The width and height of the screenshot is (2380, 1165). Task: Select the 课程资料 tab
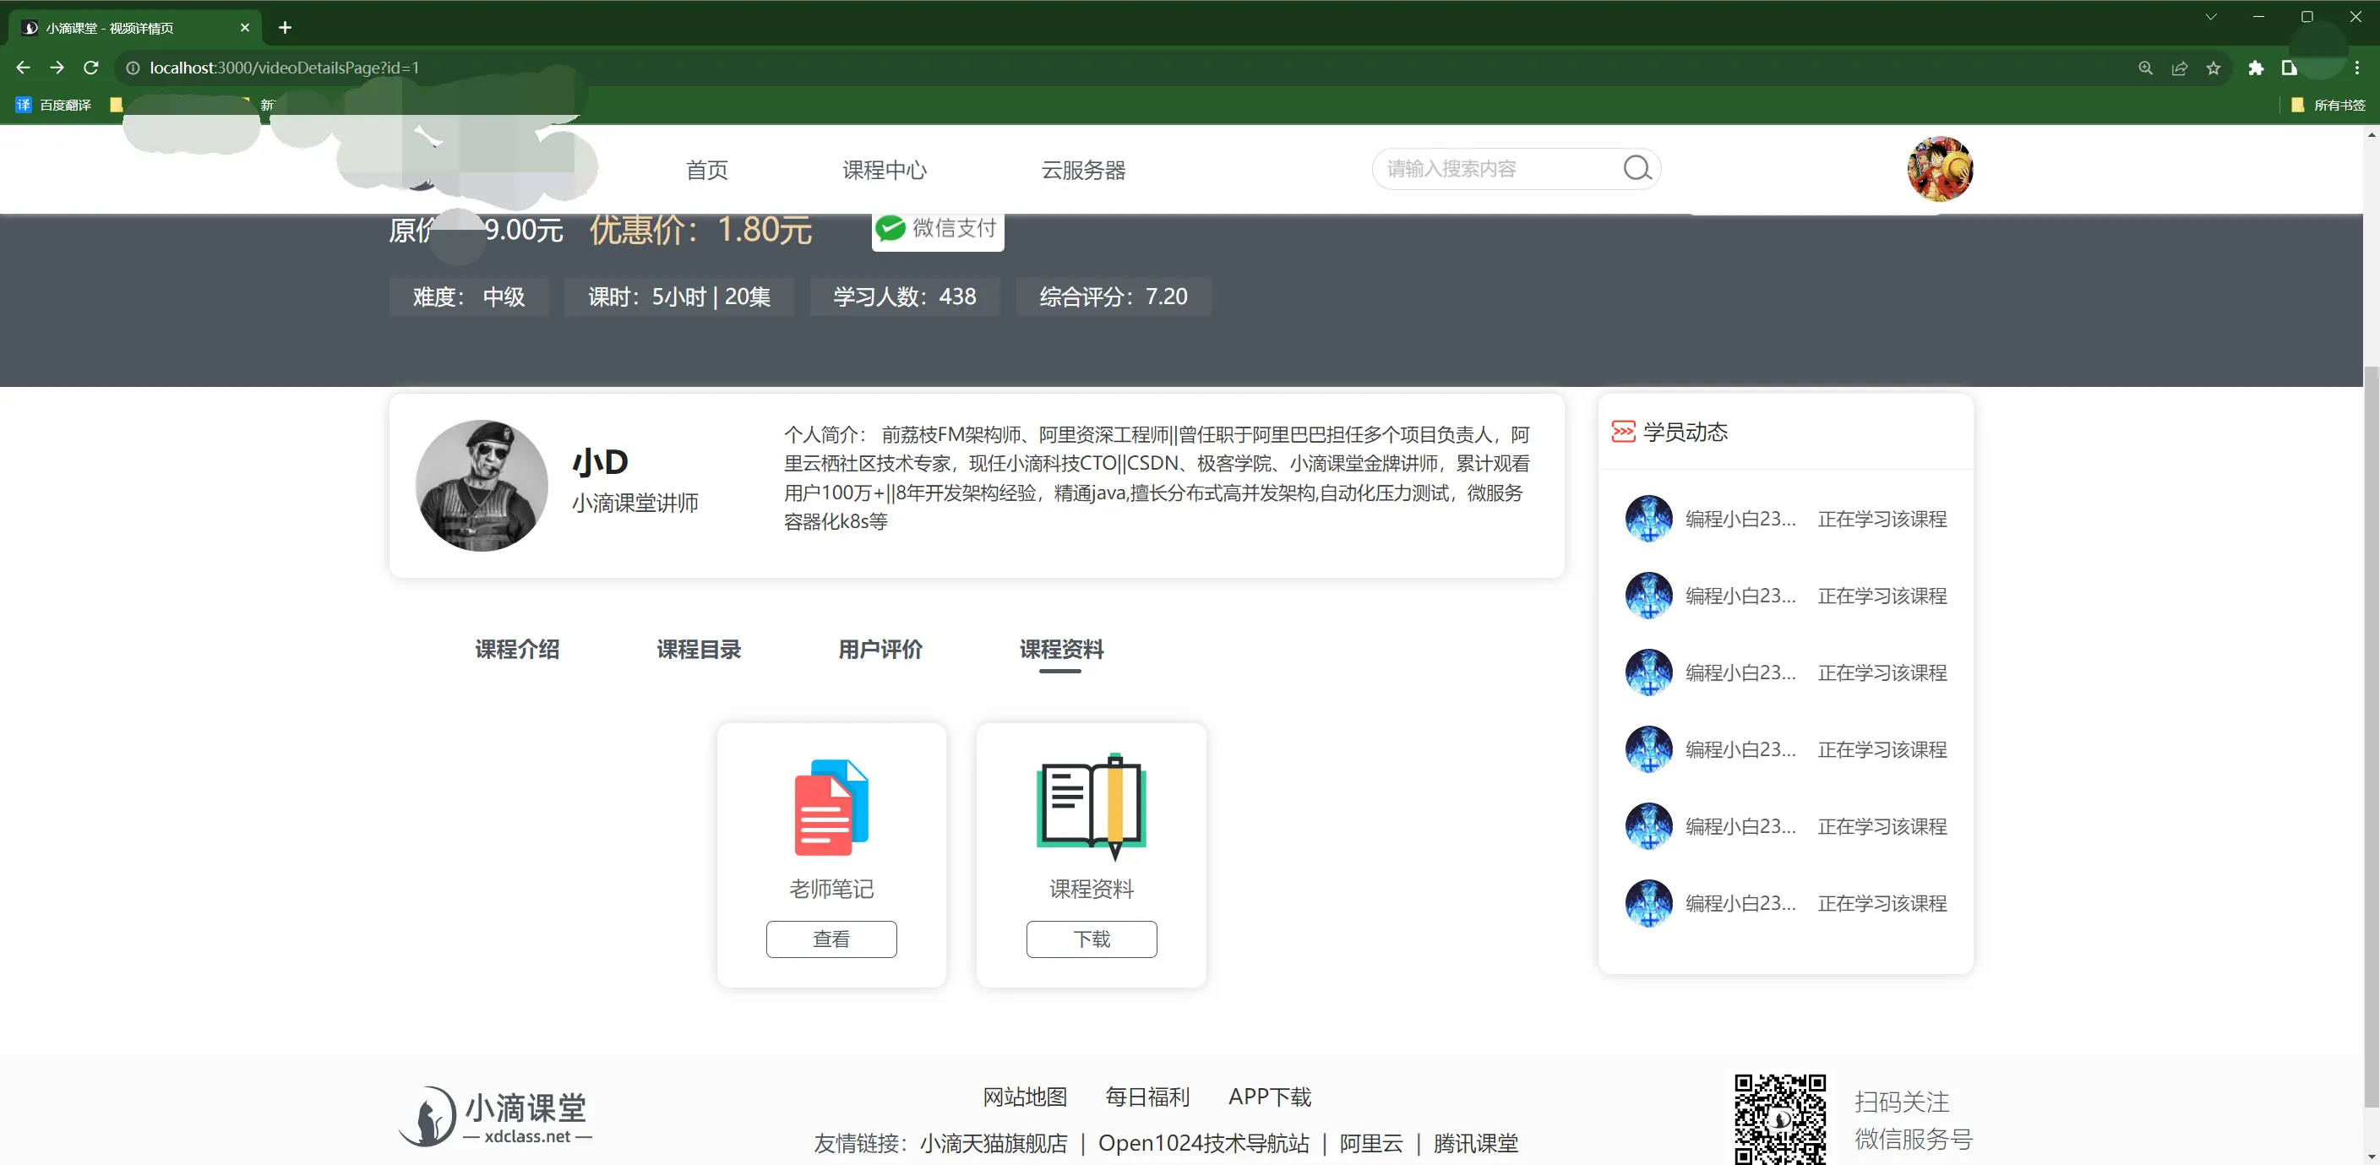(x=1061, y=650)
